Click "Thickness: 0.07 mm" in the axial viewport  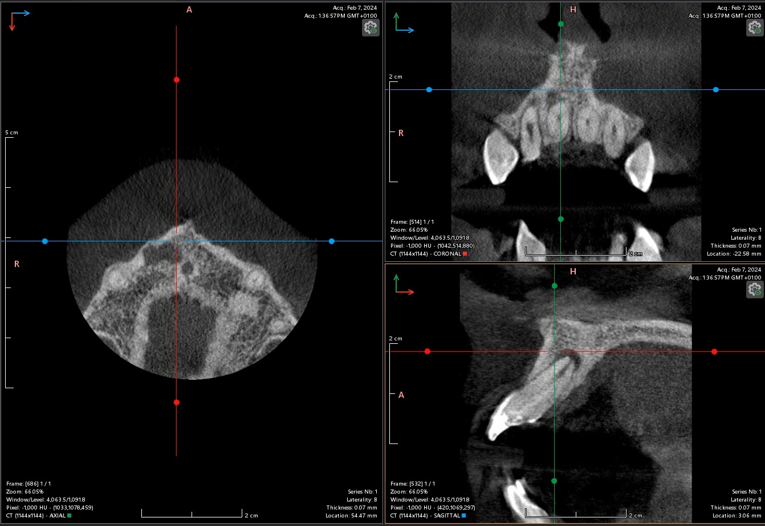pyautogui.click(x=352, y=507)
